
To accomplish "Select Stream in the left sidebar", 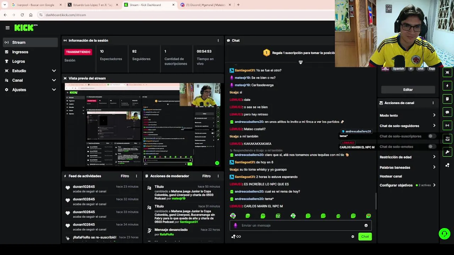I will tap(30, 42).
